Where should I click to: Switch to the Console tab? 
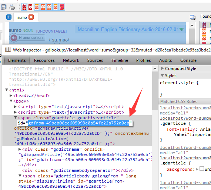tap(188, 60)
